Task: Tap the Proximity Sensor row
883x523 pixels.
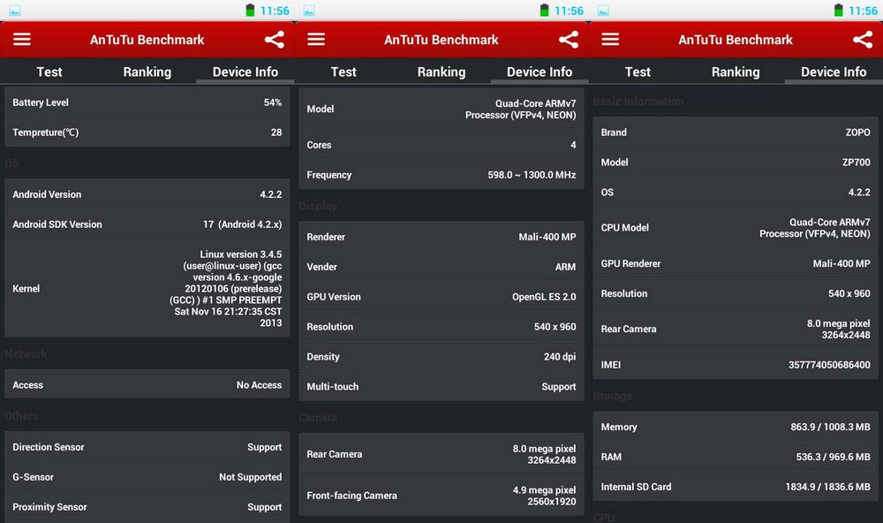Action: click(x=147, y=507)
